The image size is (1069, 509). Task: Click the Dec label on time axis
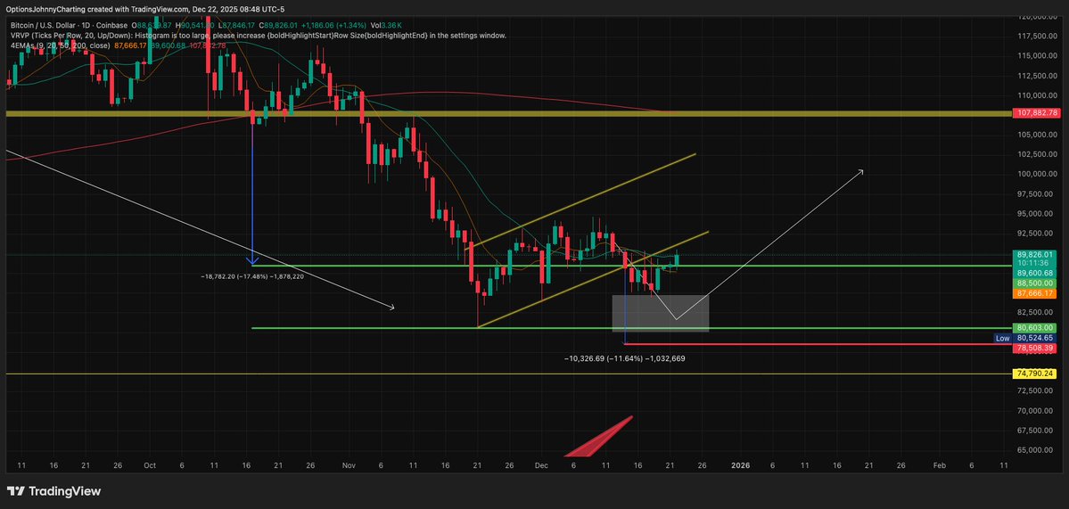(x=541, y=465)
